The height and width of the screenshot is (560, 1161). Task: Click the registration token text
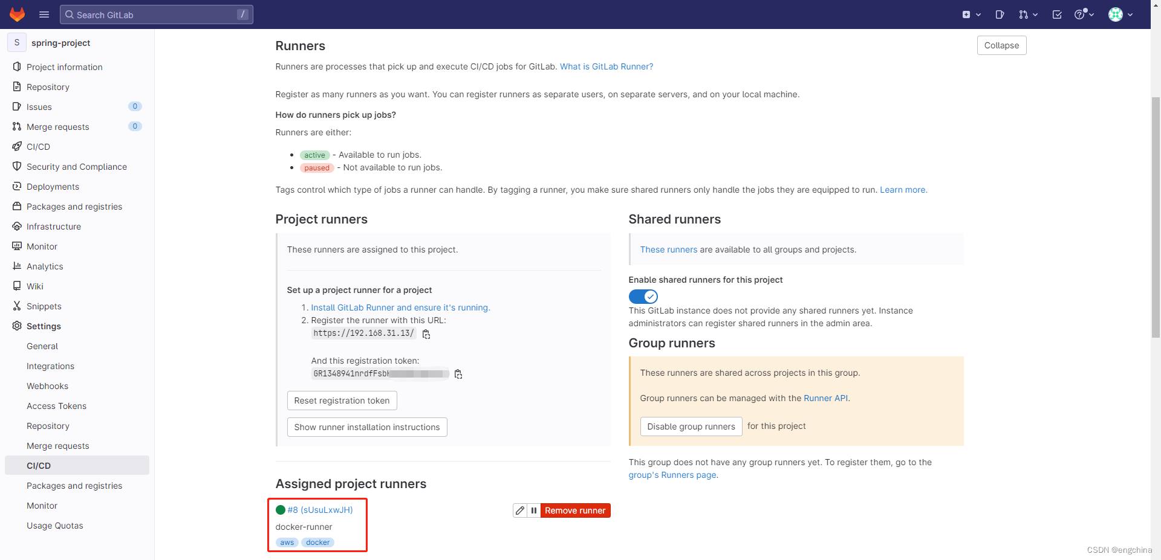click(x=380, y=374)
